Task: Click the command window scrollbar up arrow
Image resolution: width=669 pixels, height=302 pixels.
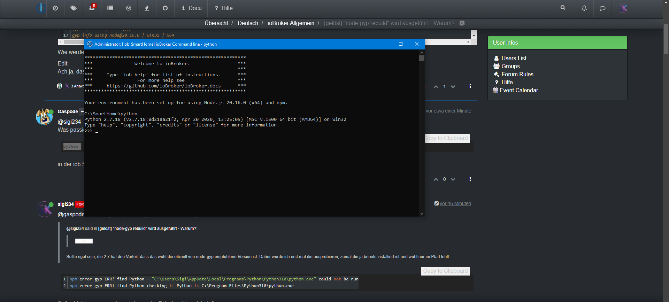Action: (422, 52)
